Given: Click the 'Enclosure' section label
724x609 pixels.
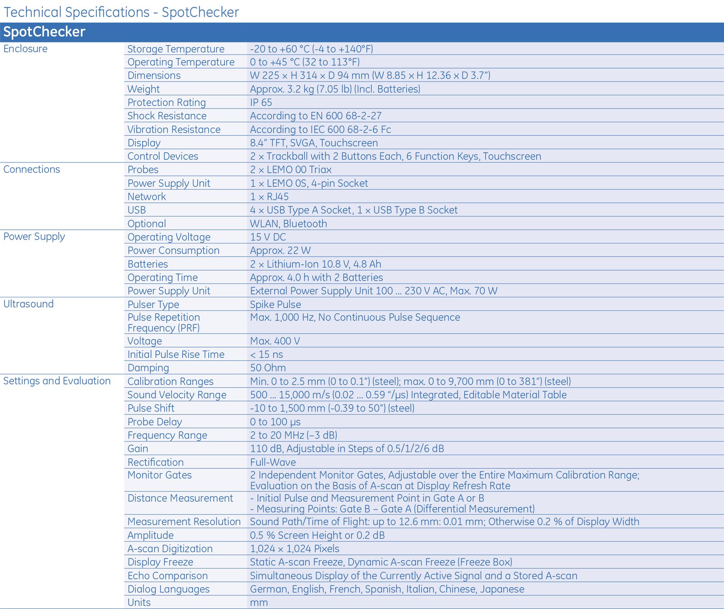Looking at the screenshot, I should coord(25,49).
